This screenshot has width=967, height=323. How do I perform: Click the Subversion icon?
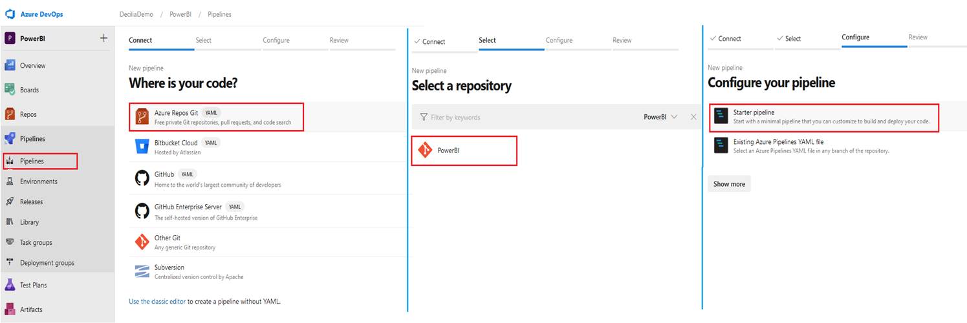[x=142, y=271]
